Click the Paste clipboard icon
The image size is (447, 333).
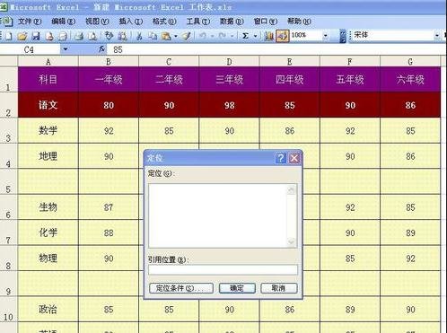(x=166, y=36)
